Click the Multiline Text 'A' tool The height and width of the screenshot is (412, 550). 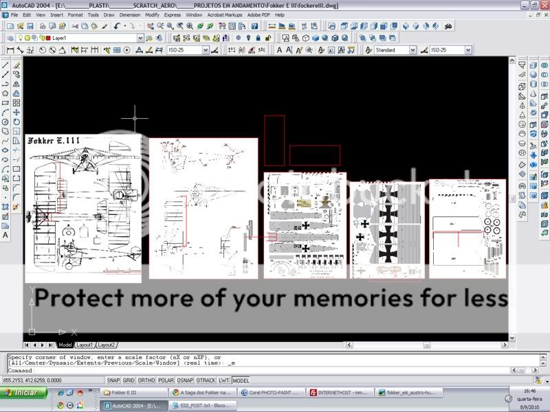point(5,235)
